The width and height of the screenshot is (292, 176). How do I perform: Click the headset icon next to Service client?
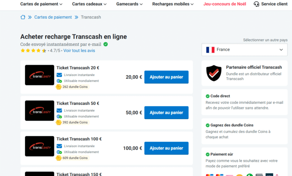click(x=256, y=4)
